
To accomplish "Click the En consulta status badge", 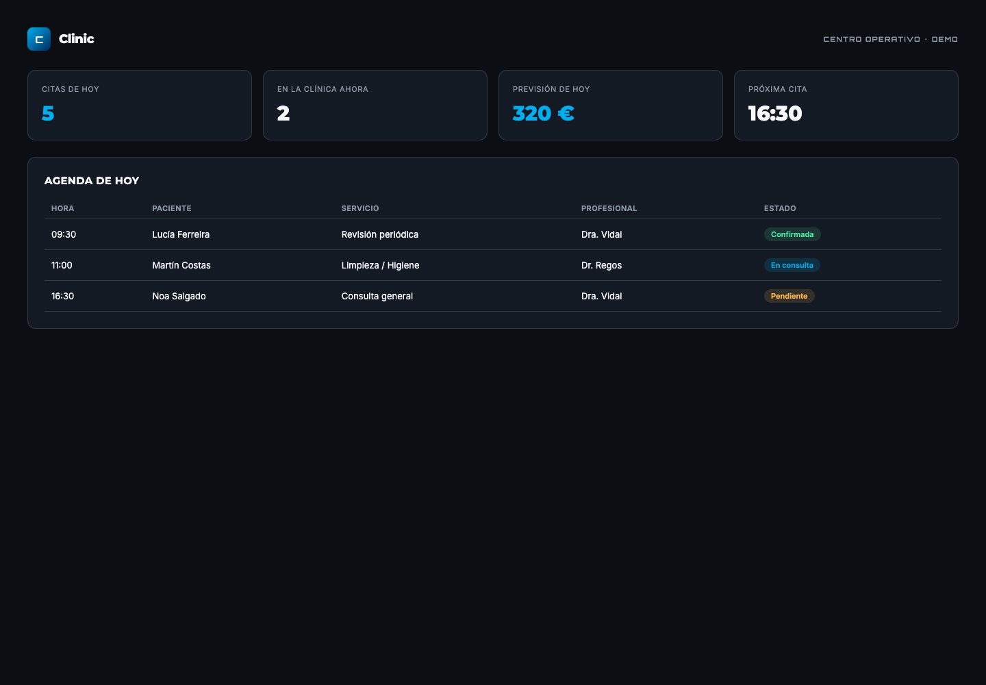I will tap(792, 265).
